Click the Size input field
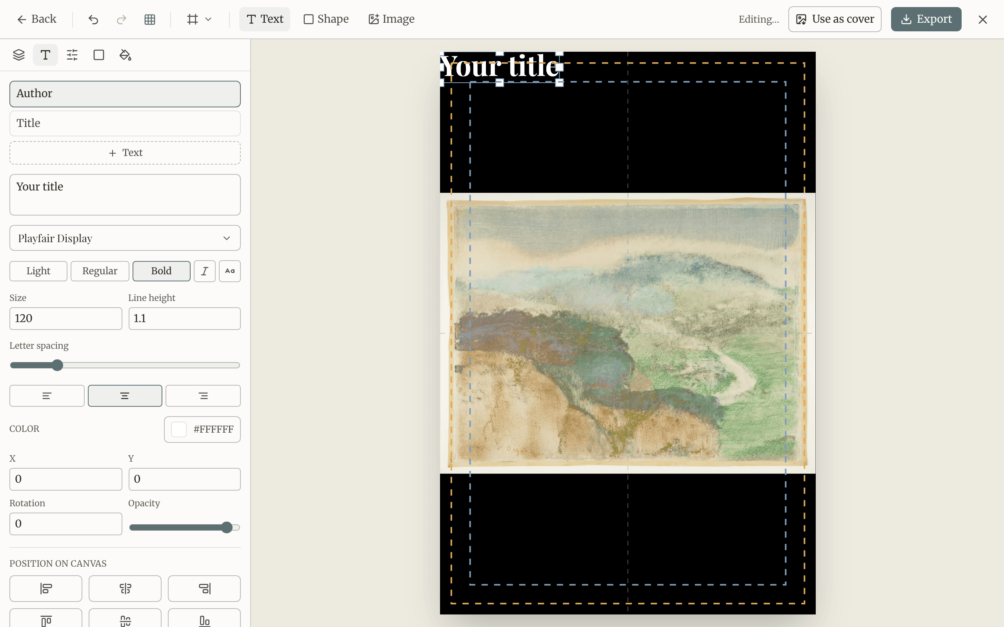Screen dimensions: 1004x627 pyautogui.click(x=65, y=319)
